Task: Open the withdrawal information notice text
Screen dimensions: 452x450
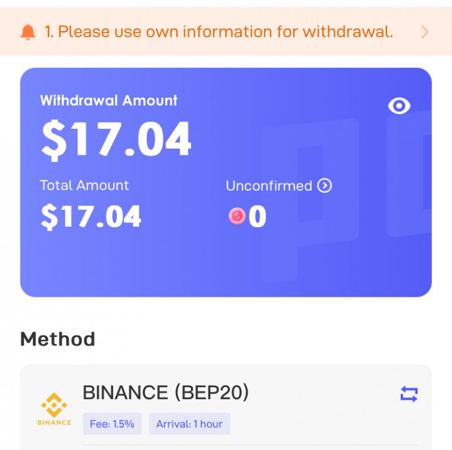Action: [x=219, y=32]
